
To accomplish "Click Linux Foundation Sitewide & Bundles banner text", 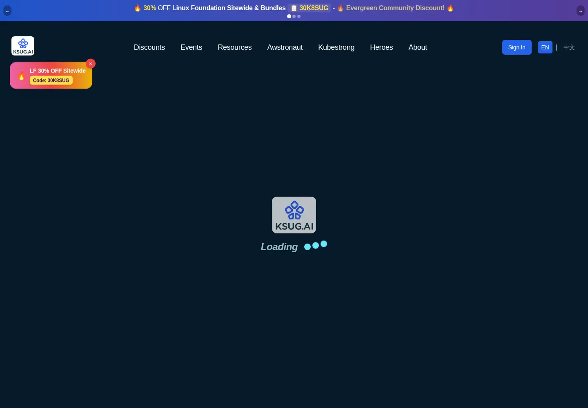I will coord(229,8).
